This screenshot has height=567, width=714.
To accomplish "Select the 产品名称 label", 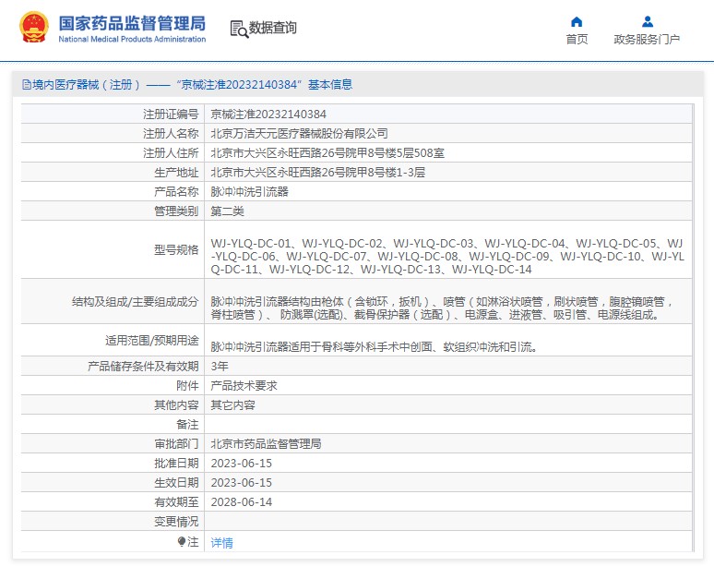I will (x=176, y=191).
